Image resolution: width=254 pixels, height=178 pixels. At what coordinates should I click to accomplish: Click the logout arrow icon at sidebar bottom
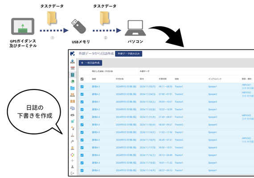(x=72, y=173)
